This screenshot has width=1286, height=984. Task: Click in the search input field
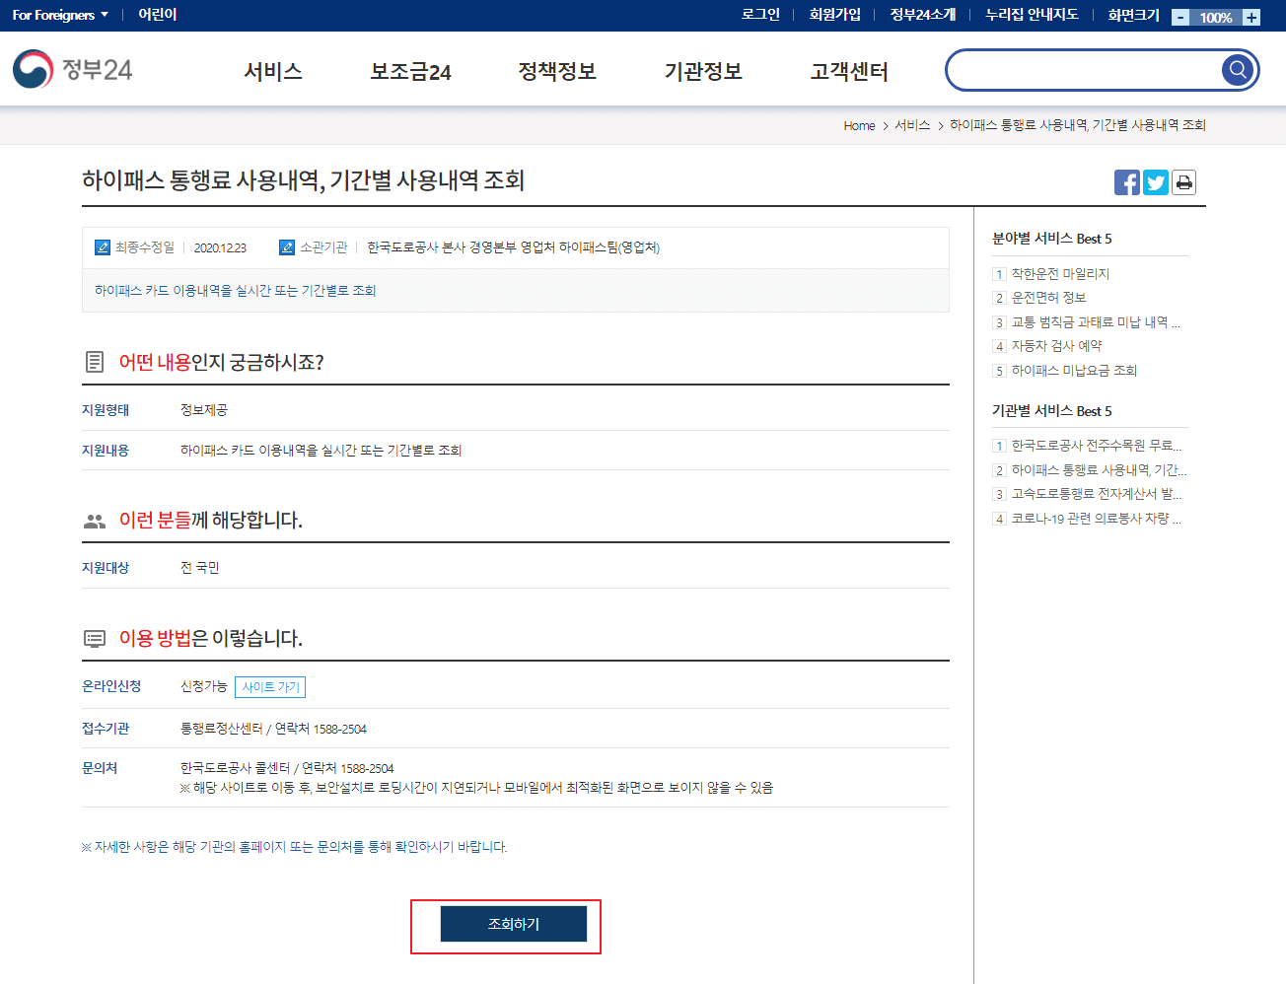click(1085, 70)
